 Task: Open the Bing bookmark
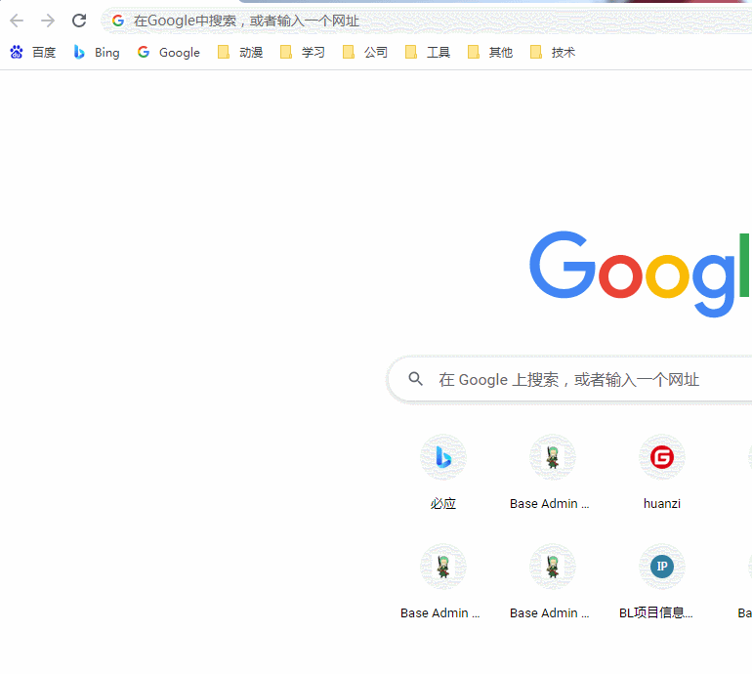click(x=96, y=53)
